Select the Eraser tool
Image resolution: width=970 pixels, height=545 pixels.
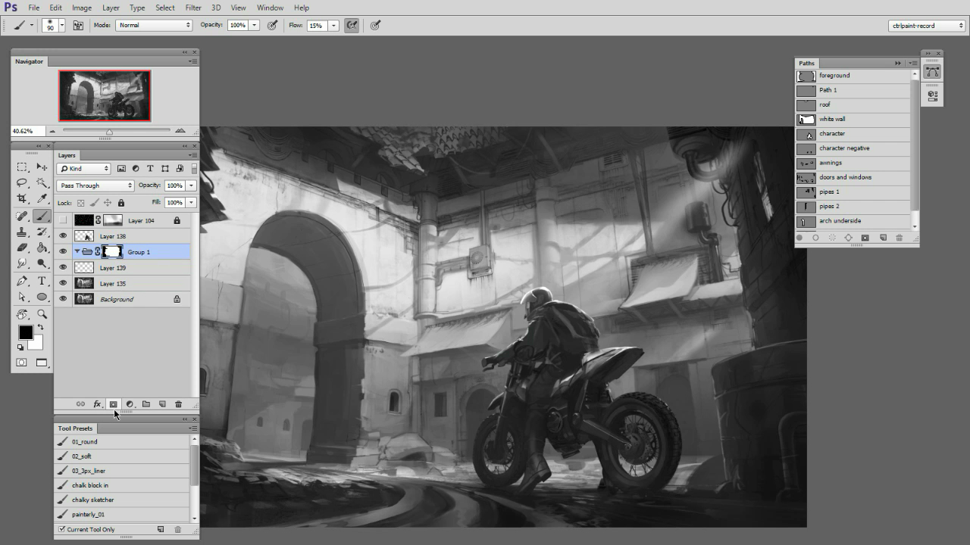[22, 248]
